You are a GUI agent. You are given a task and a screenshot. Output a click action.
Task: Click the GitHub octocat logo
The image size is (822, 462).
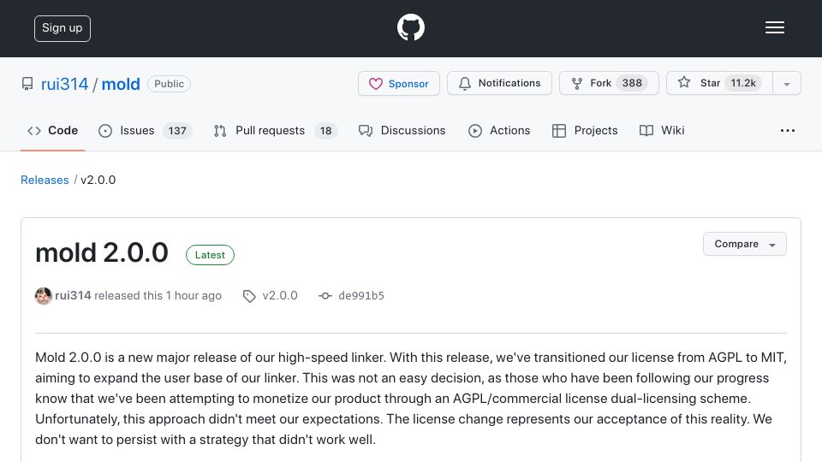[410, 27]
